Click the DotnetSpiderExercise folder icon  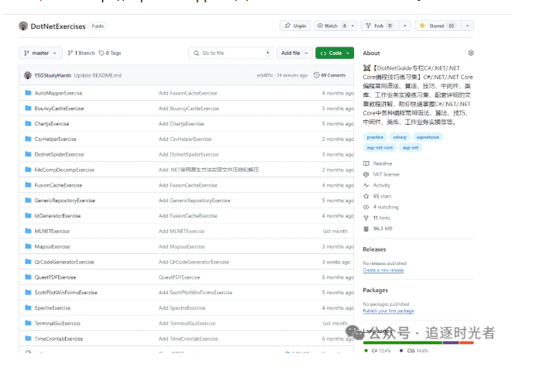coord(28,154)
